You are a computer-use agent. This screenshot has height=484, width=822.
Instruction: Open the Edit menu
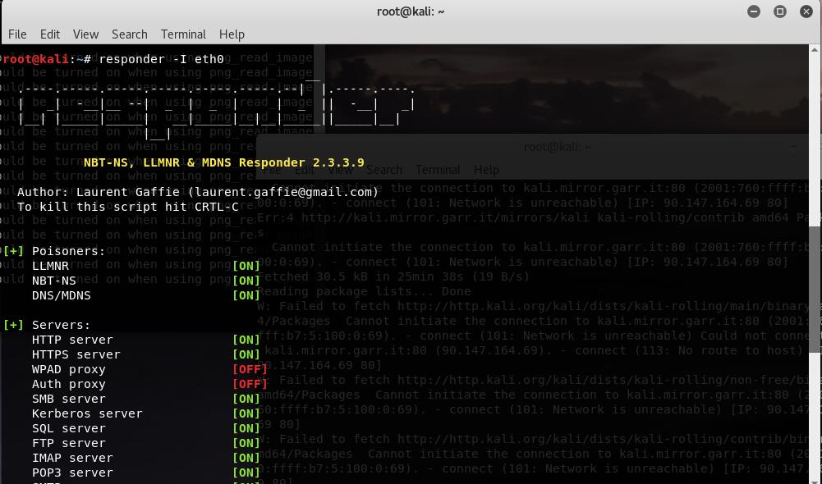(x=50, y=34)
